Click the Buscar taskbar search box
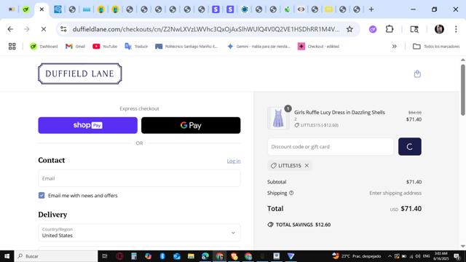This screenshot has width=466, height=262. click(56, 256)
